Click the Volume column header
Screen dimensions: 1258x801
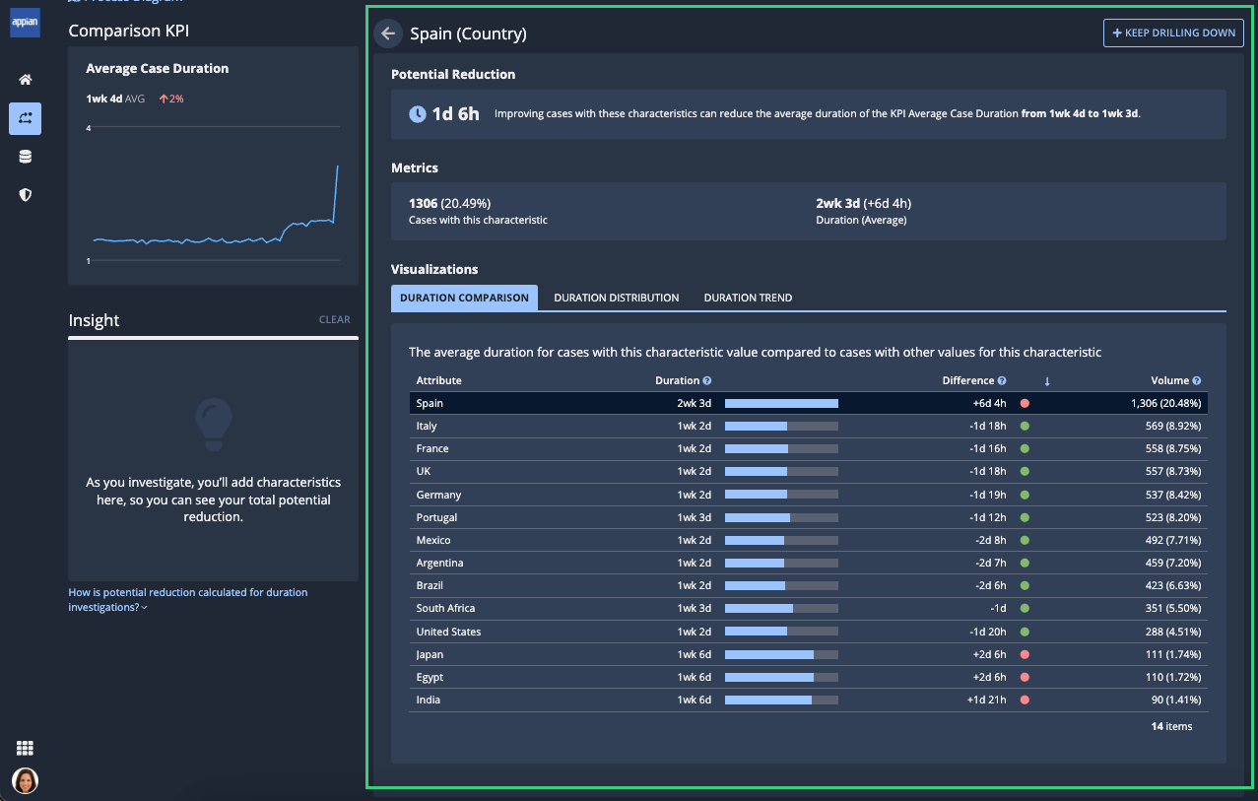coord(1169,380)
